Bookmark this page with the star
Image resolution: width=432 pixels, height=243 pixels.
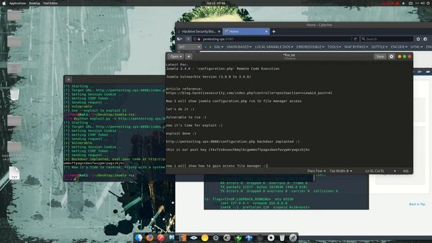[418, 39]
